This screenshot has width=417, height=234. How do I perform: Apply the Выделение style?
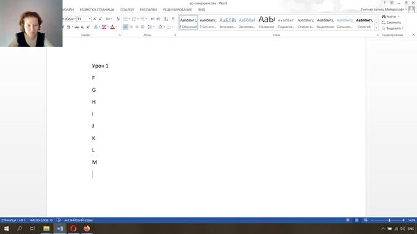tap(325, 23)
